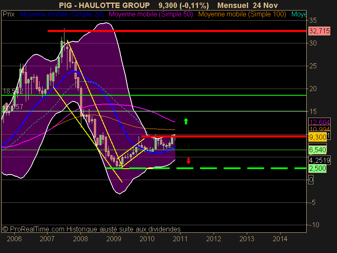
Task: Select the 'Prix' legend label
Action: point(8,14)
